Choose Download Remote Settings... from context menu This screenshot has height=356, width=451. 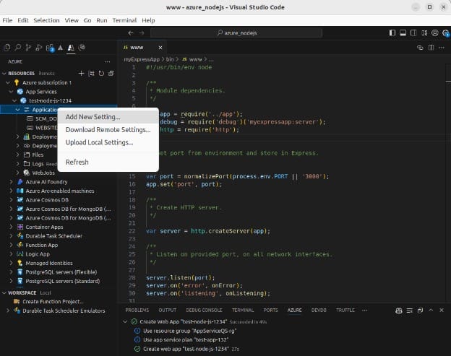tap(108, 130)
